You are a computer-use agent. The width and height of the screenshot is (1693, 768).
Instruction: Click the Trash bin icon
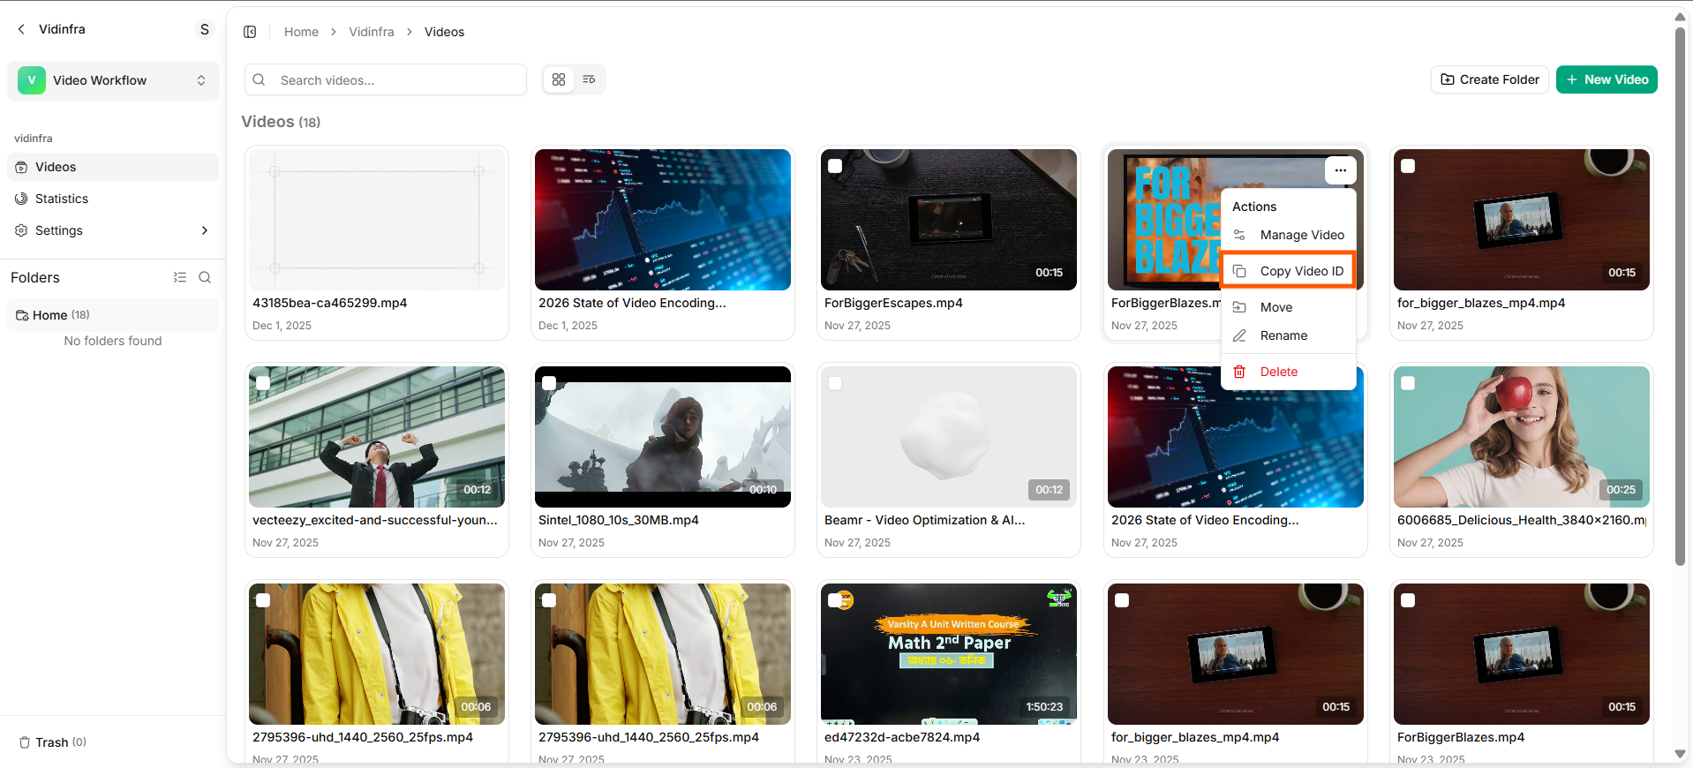(26, 742)
